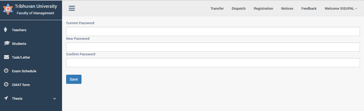Click the Faculty of Management title text
364x111 pixels.
35,13
